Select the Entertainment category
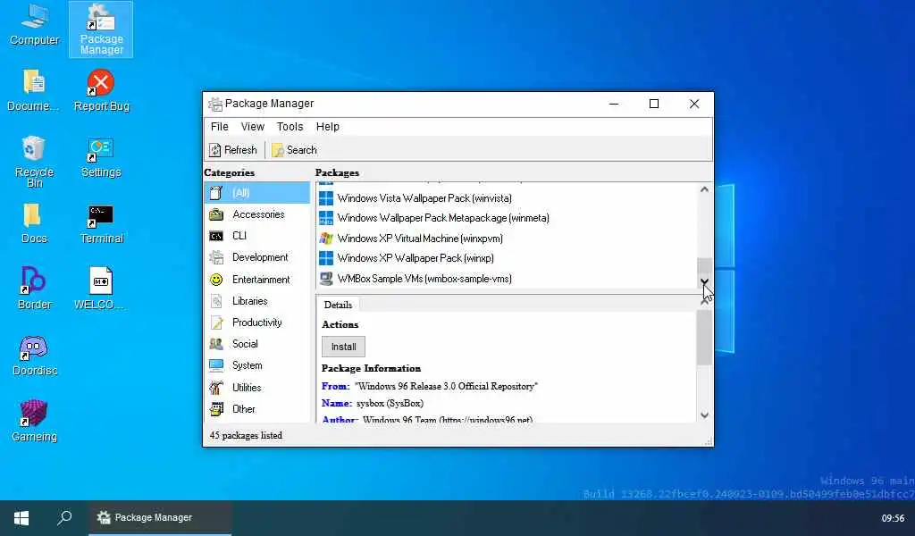The image size is (915, 536). tap(256, 280)
